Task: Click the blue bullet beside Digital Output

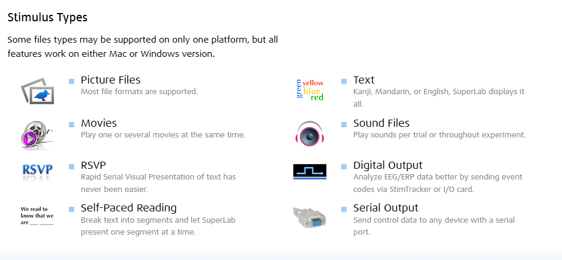Action: point(344,166)
